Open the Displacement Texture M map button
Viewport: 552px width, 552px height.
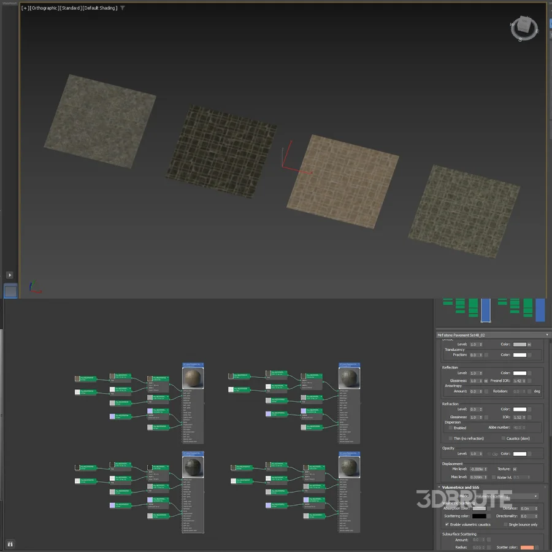click(515, 469)
